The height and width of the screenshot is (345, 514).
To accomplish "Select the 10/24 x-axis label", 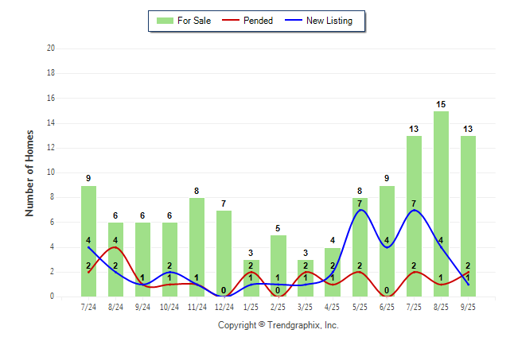I will (169, 305).
